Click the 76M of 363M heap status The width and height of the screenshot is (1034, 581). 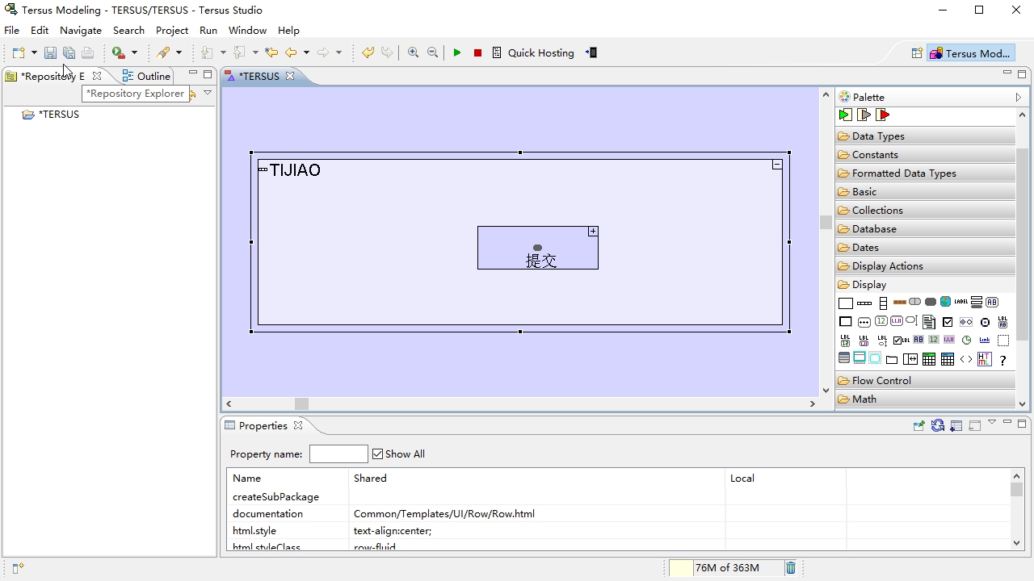[727, 567]
